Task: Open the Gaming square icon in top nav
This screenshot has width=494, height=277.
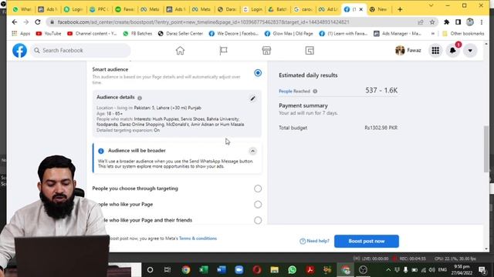Action: click(310, 51)
